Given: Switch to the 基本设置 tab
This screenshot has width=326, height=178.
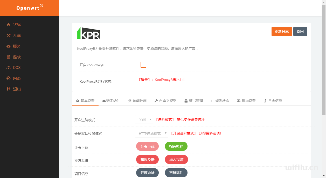Looking at the screenshot, I should click(x=85, y=101).
